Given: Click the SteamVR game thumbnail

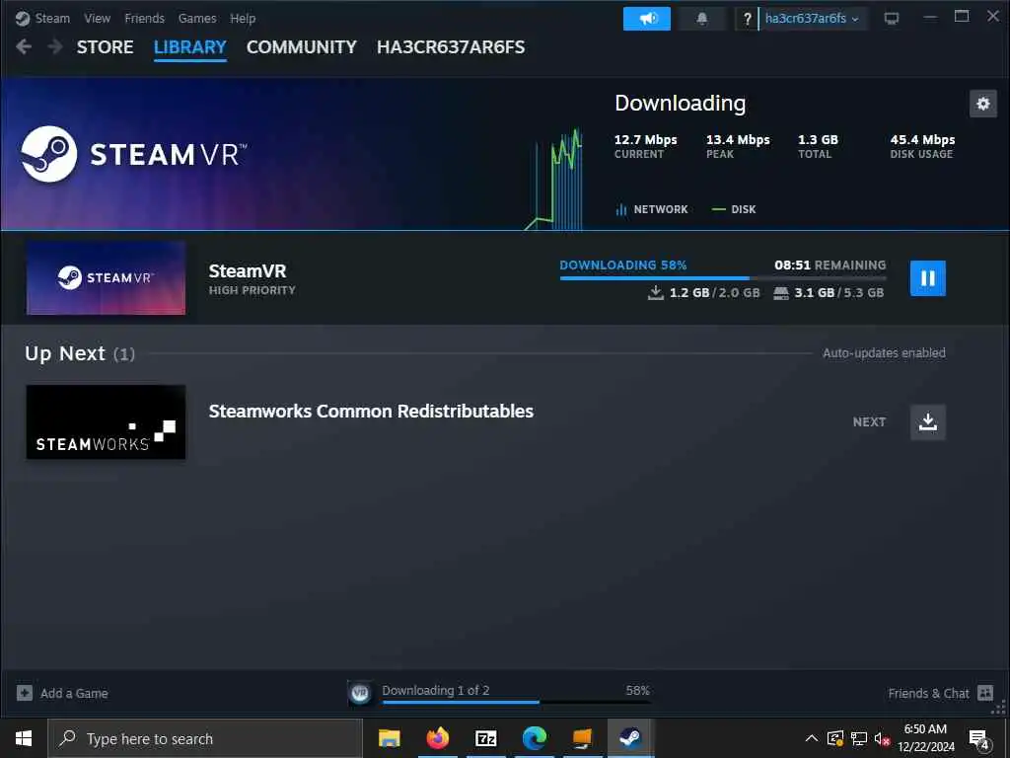Looking at the screenshot, I should coord(106,277).
